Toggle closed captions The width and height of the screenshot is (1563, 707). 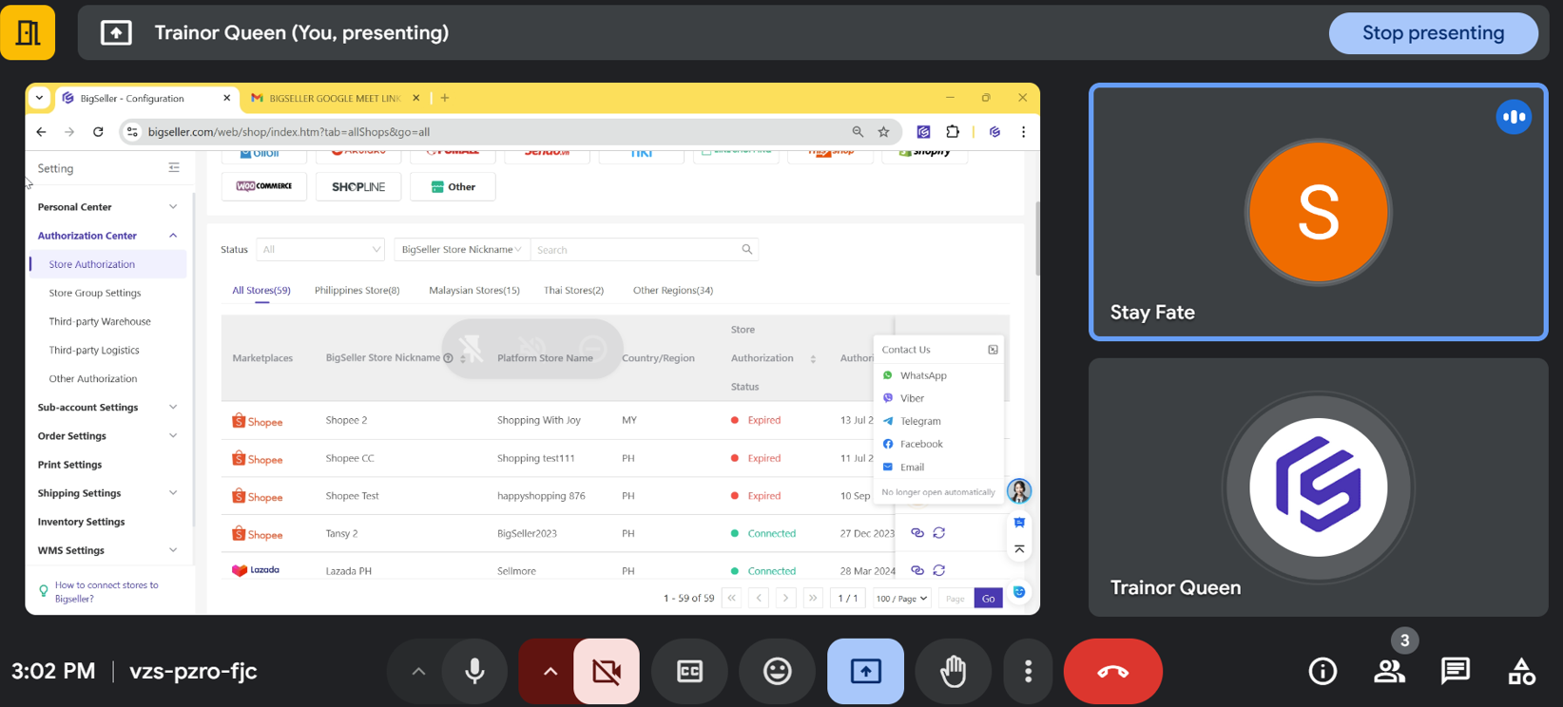coord(689,671)
